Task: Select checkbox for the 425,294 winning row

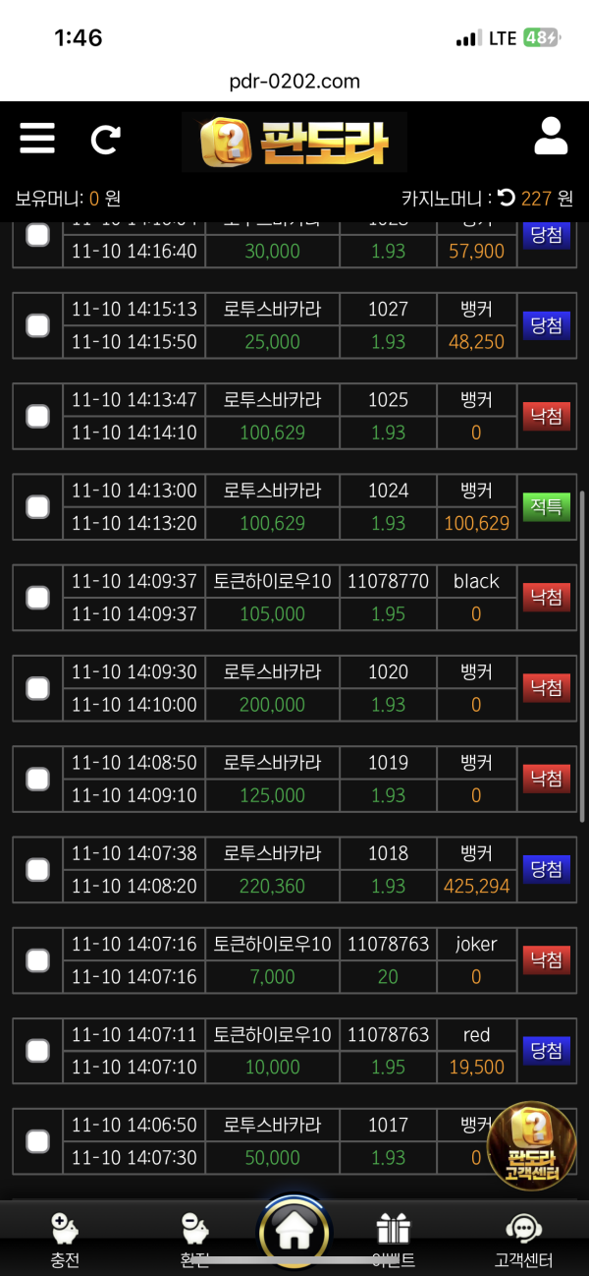Action: [x=37, y=869]
